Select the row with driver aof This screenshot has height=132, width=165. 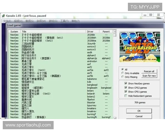[61, 64]
